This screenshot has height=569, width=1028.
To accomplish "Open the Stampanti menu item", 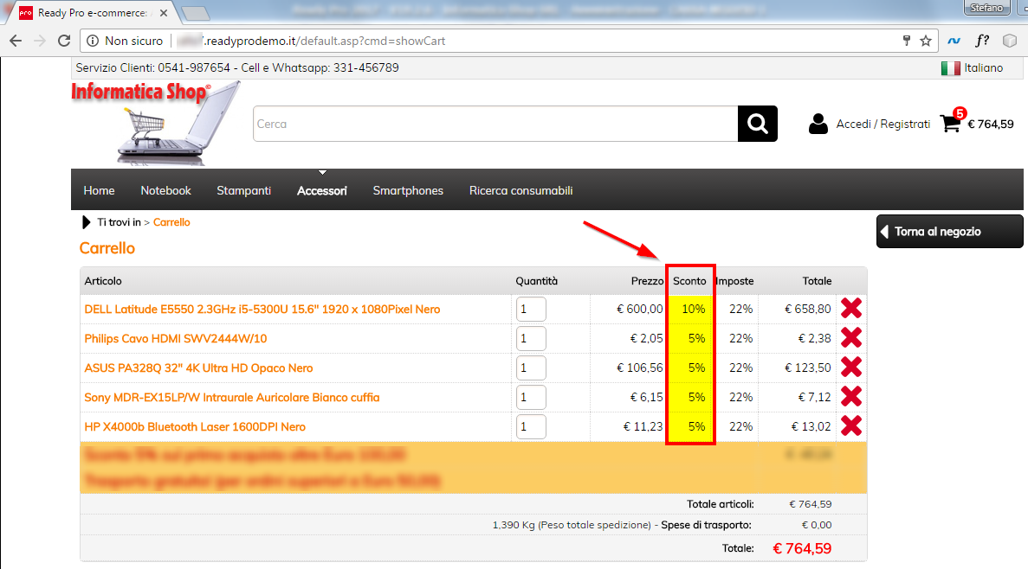I will 244,190.
